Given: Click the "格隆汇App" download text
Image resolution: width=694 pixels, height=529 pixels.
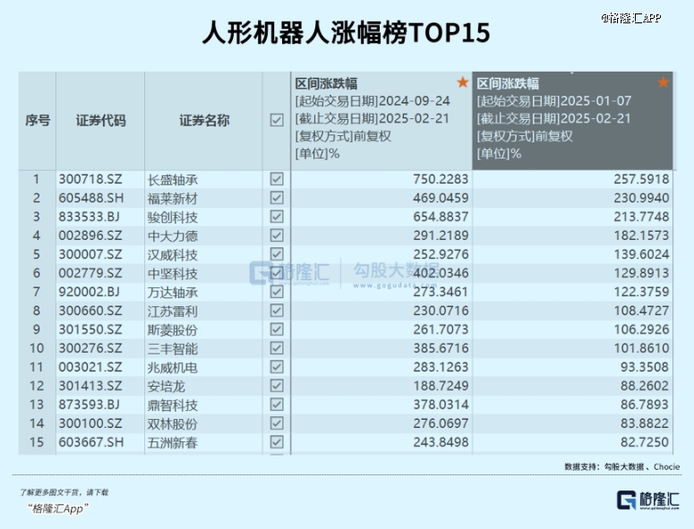Looking at the screenshot, I should coord(58,508).
